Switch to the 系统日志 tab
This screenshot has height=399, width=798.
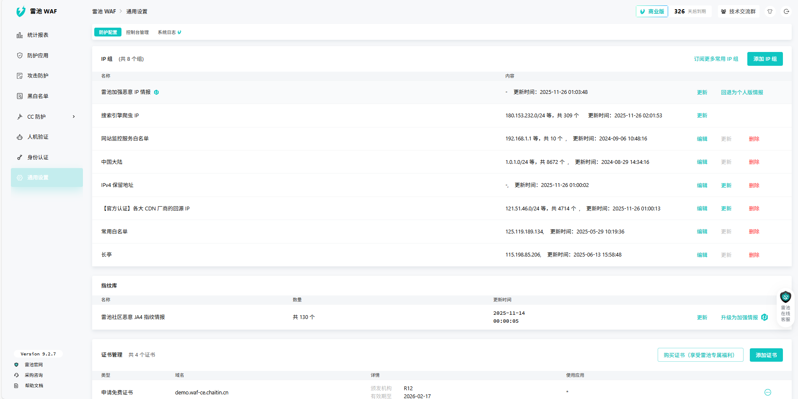tap(169, 32)
